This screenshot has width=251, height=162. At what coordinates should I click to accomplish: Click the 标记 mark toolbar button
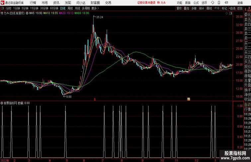[x=224, y=8]
